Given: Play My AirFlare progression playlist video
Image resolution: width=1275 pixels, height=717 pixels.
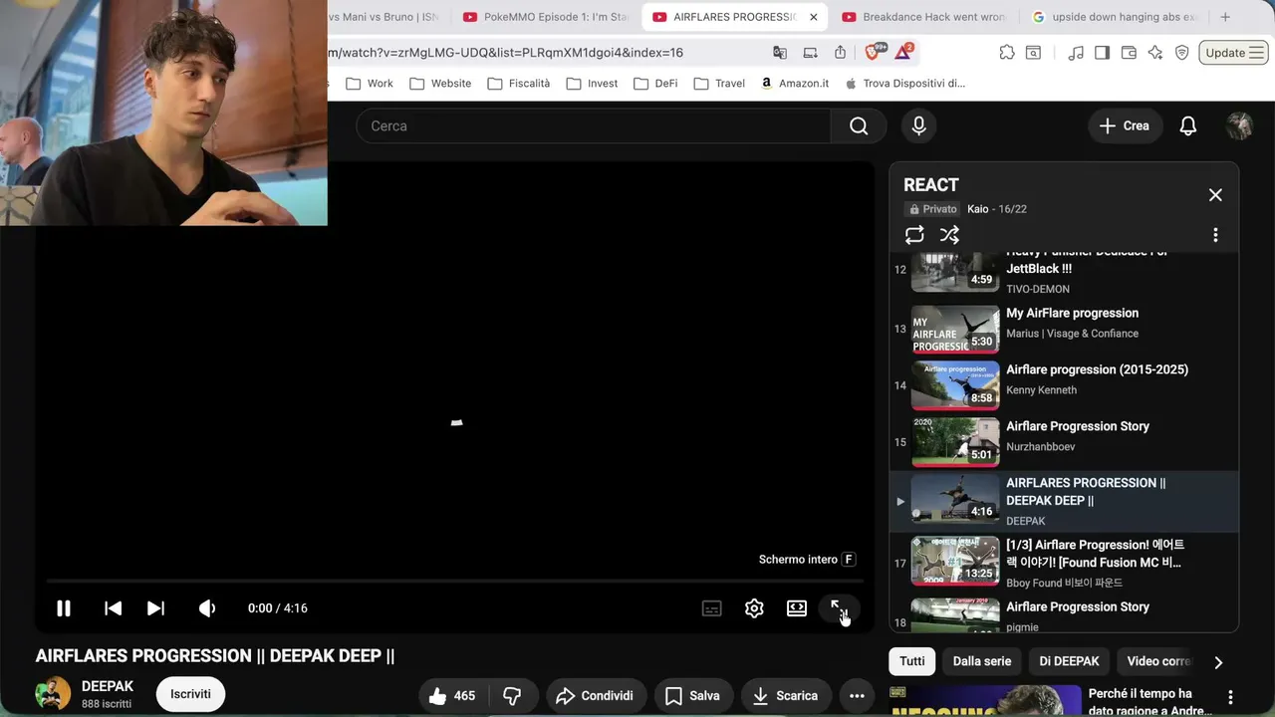Looking at the screenshot, I should (1064, 329).
